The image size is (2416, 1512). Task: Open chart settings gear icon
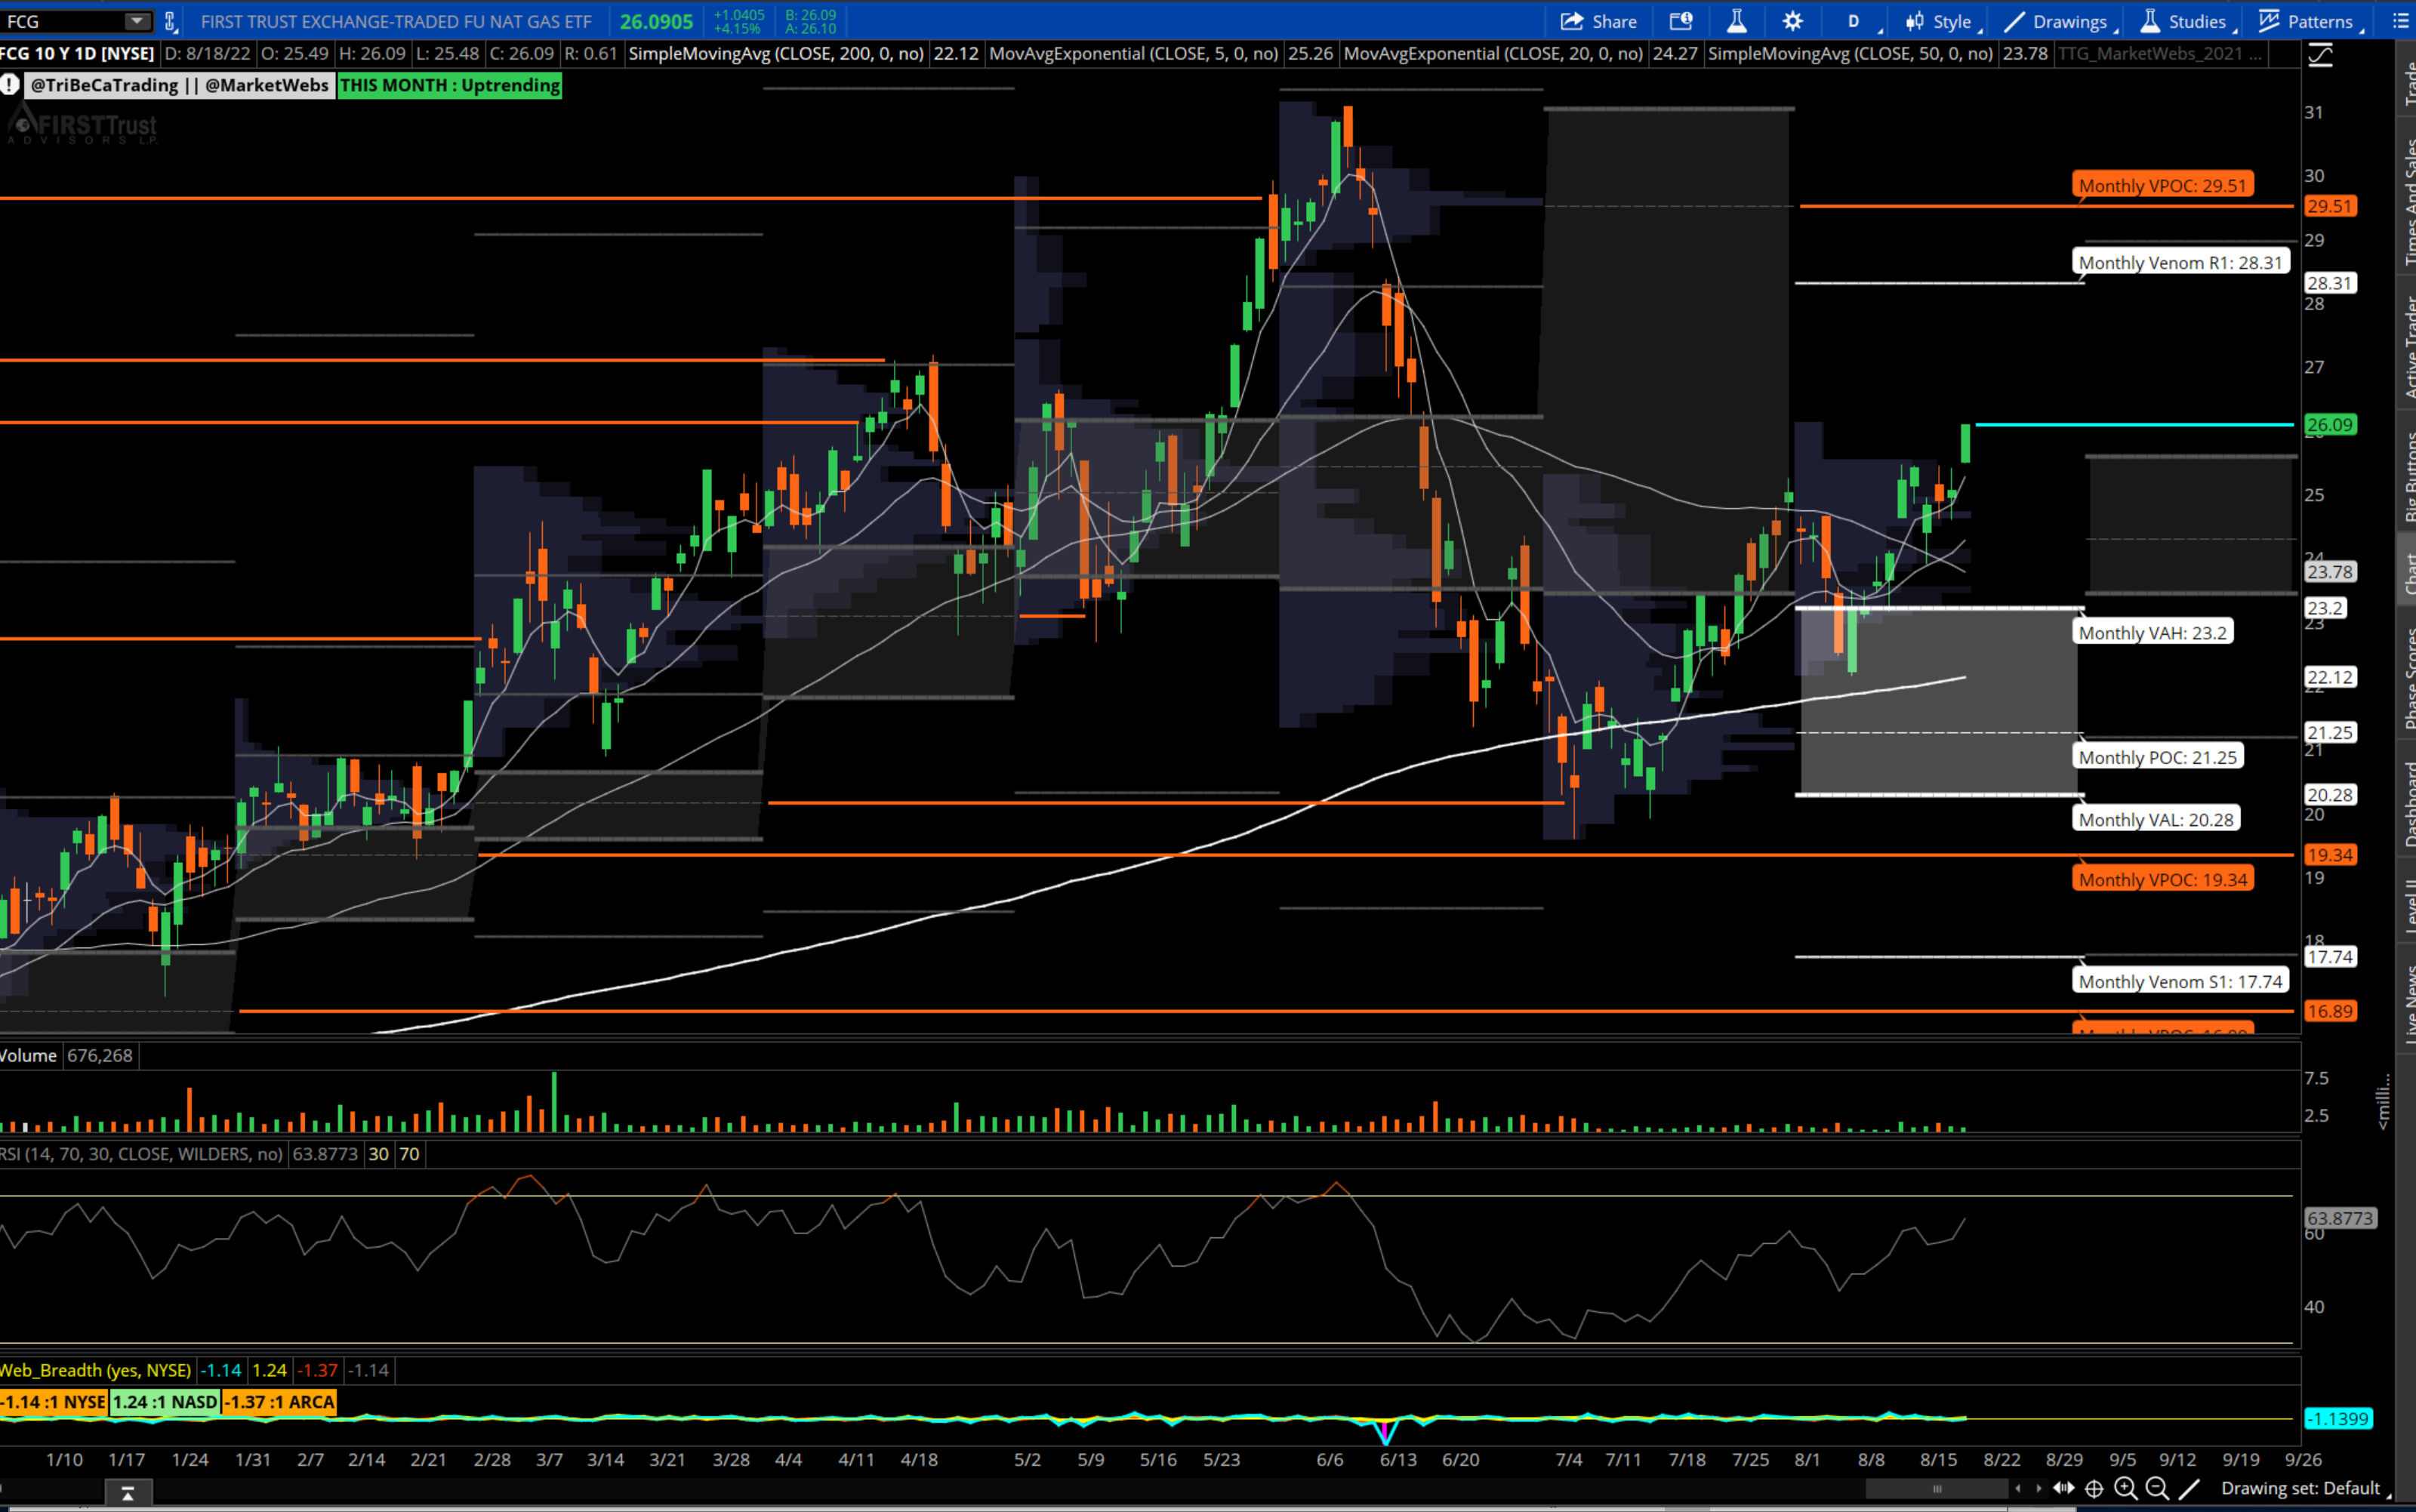pyautogui.click(x=1792, y=21)
